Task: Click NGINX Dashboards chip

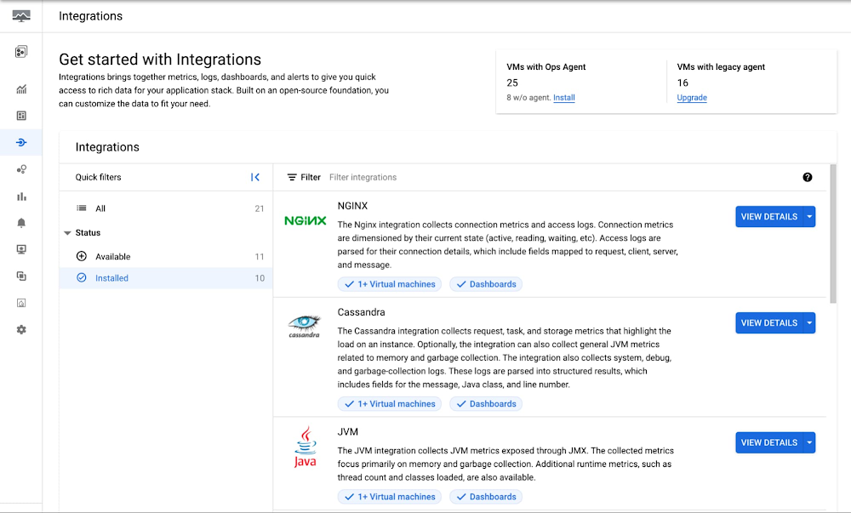Action: pyautogui.click(x=486, y=284)
